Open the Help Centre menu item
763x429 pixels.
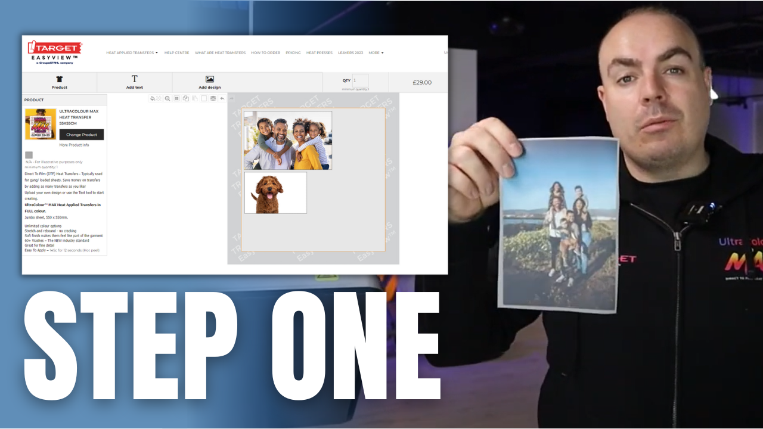pyautogui.click(x=176, y=52)
